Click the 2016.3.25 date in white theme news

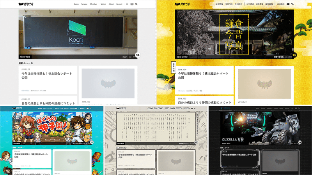click(26, 70)
